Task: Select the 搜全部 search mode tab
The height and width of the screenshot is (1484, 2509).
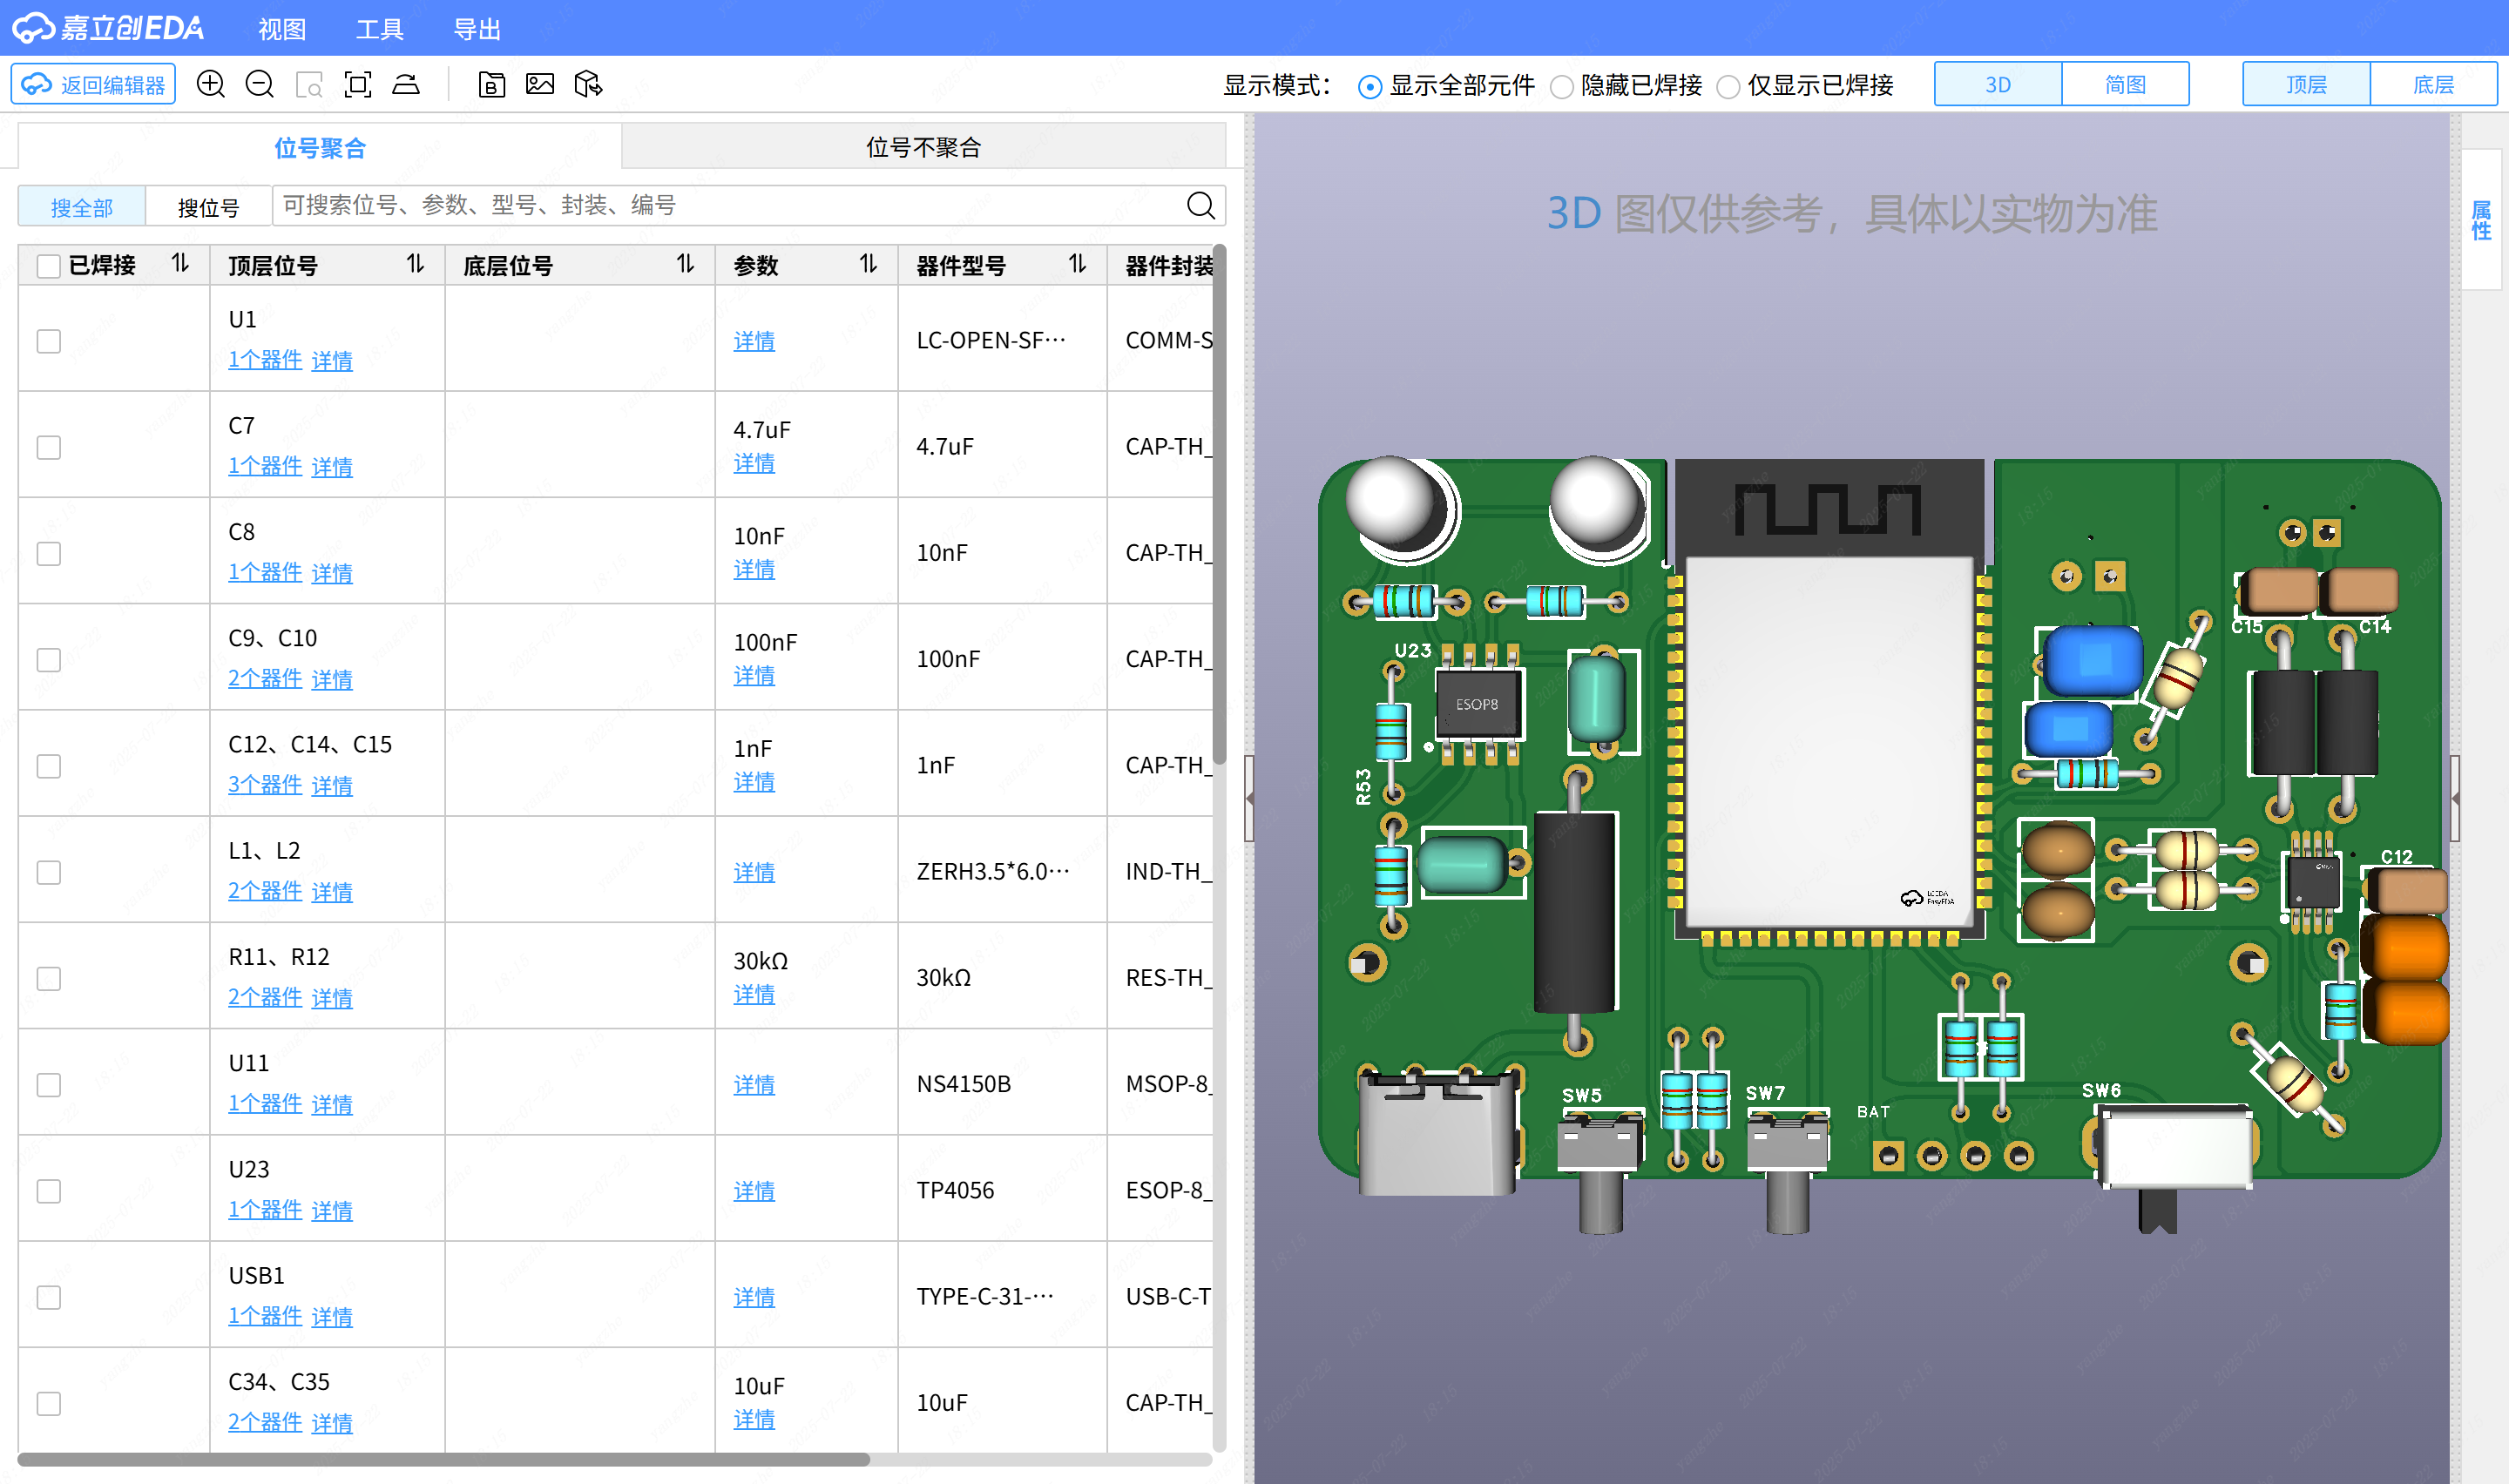Action: [x=82, y=207]
